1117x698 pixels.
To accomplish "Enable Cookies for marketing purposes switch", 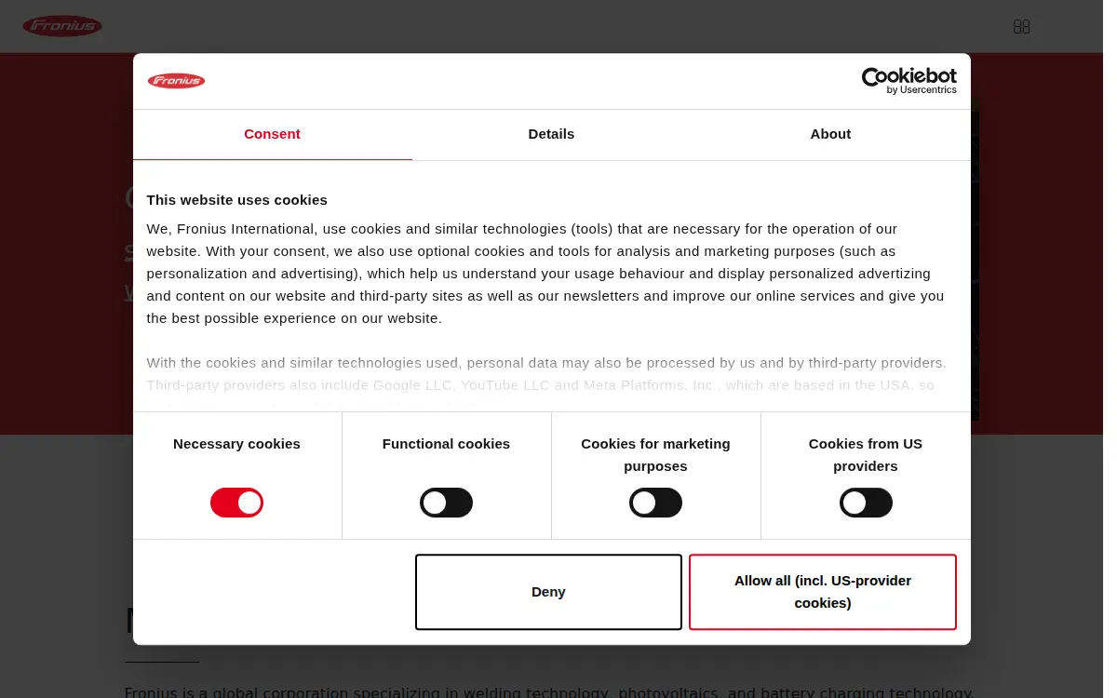I will tap(655, 503).
